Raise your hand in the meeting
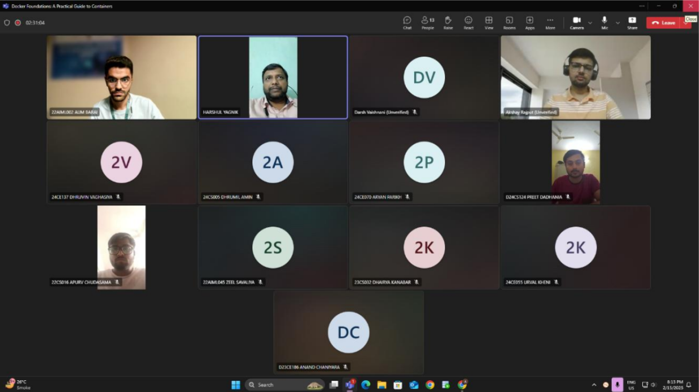This screenshot has width=699, height=392. click(x=448, y=22)
